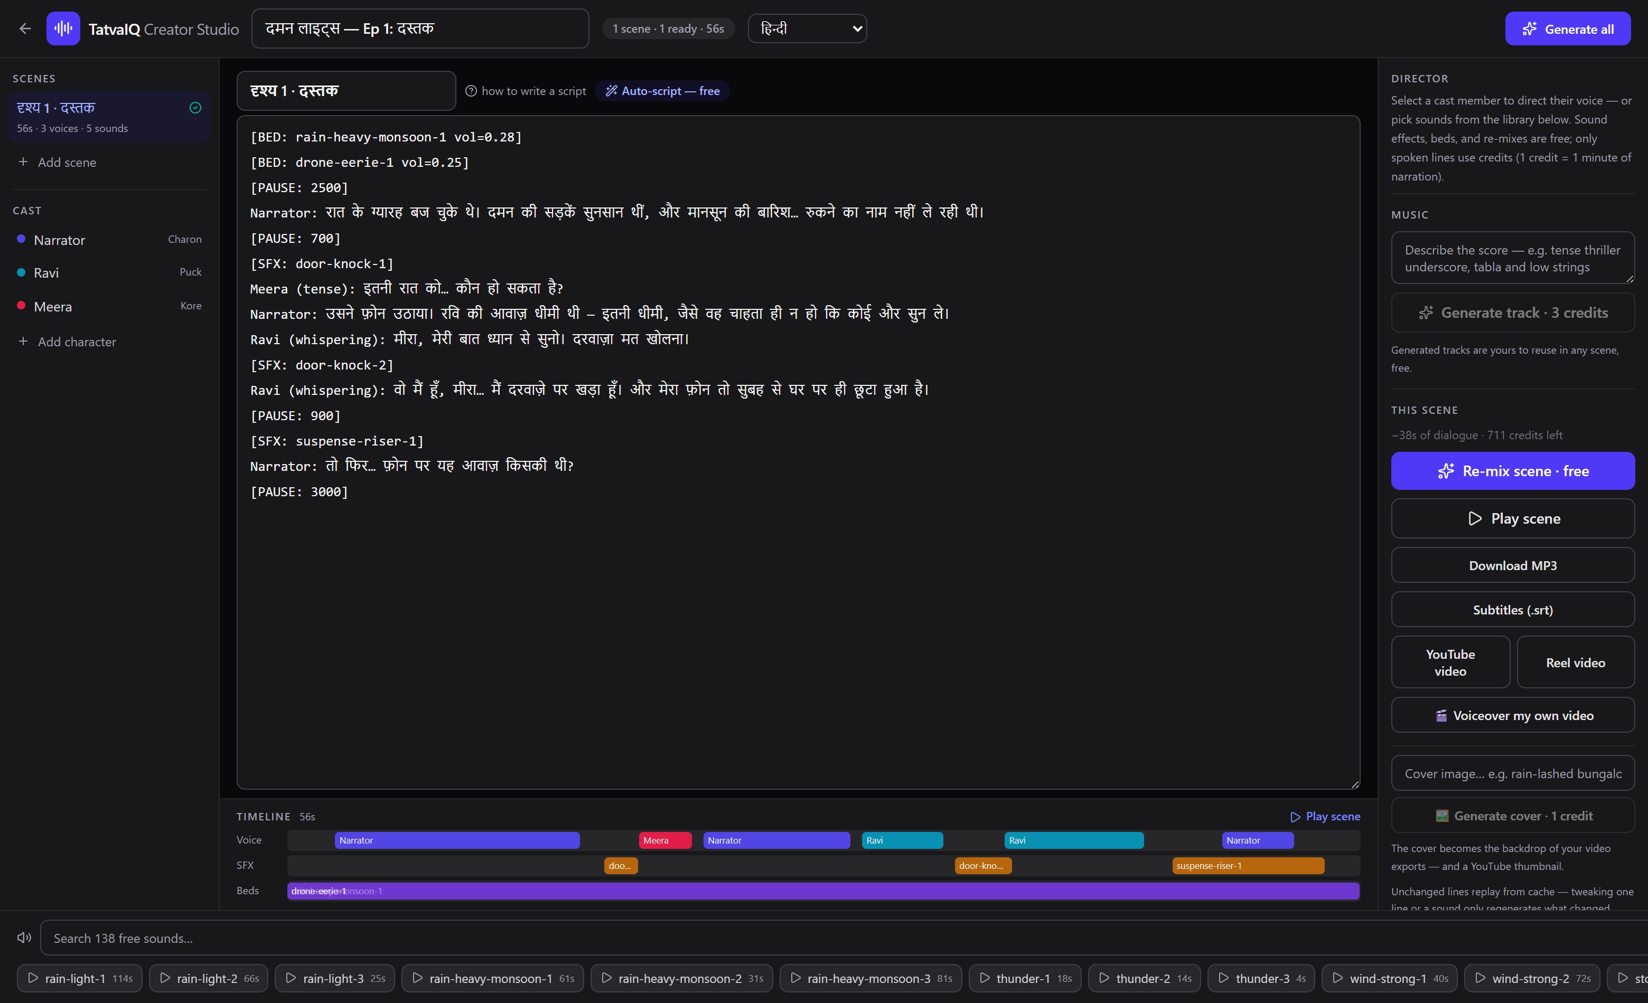Select scene दृश्य 1 · दस्तक in sidebar

pos(109,117)
